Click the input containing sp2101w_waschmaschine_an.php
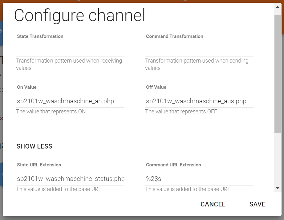 coord(70,101)
